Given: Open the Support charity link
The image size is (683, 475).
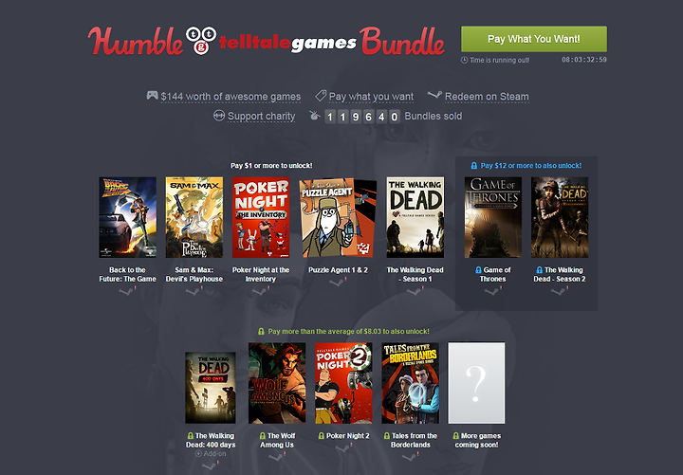Looking at the screenshot, I should point(261,117).
